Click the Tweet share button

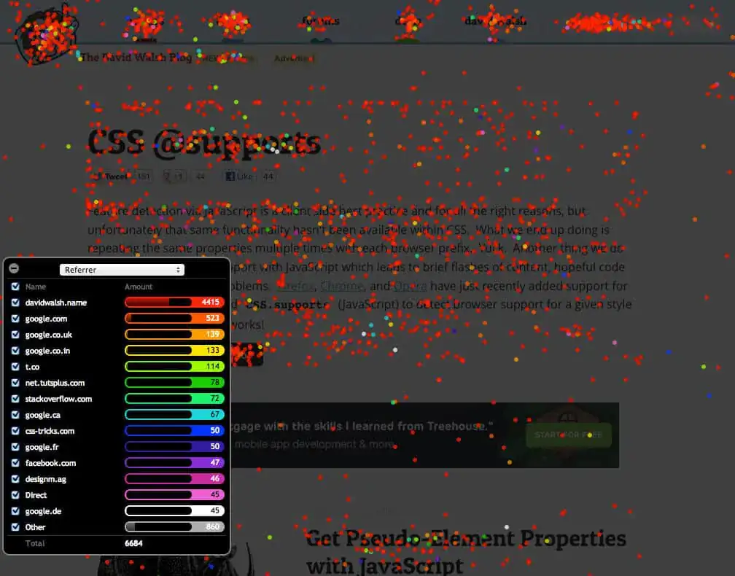(x=111, y=176)
